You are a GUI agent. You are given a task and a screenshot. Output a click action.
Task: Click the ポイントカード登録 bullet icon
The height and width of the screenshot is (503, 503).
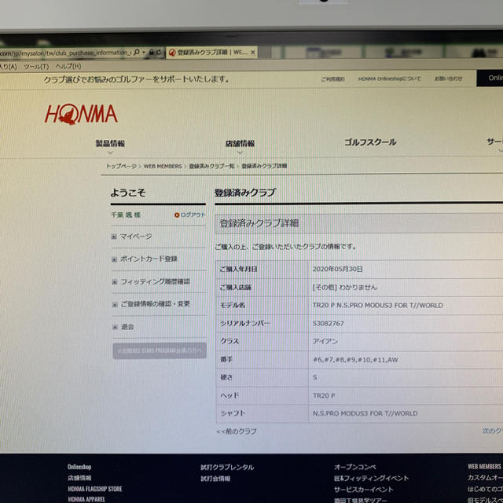click(x=114, y=259)
